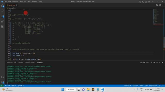Open the Run and Debug view

[x=3, y=21]
